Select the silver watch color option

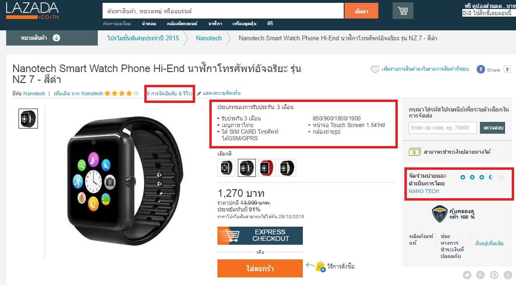tap(226, 168)
